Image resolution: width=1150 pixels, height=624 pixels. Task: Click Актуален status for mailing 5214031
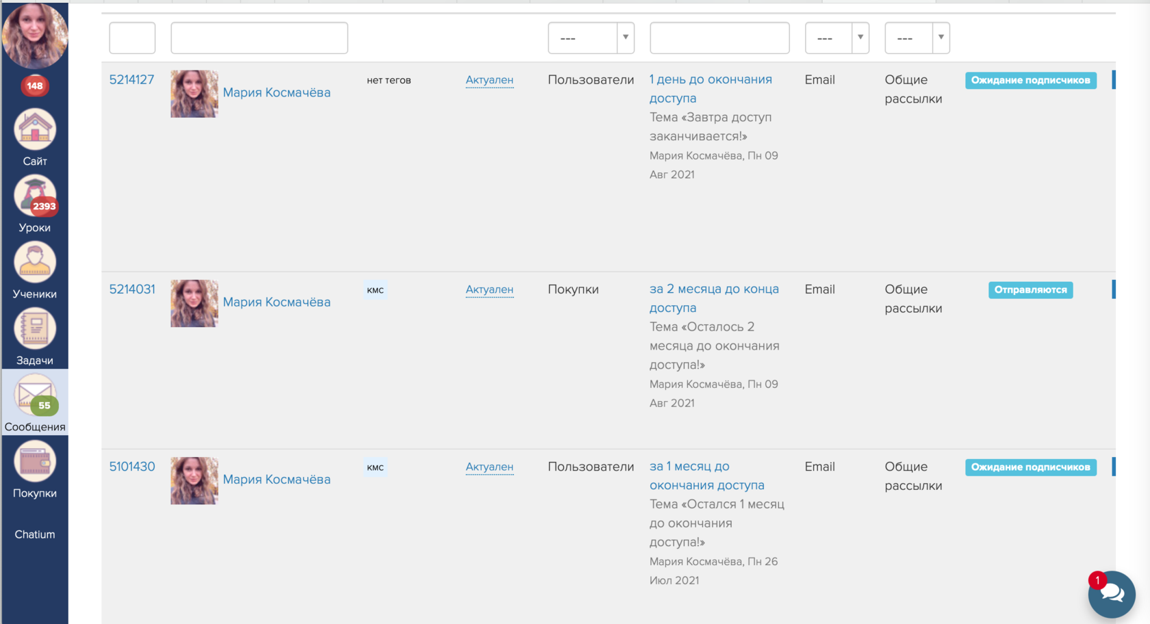pos(489,289)
